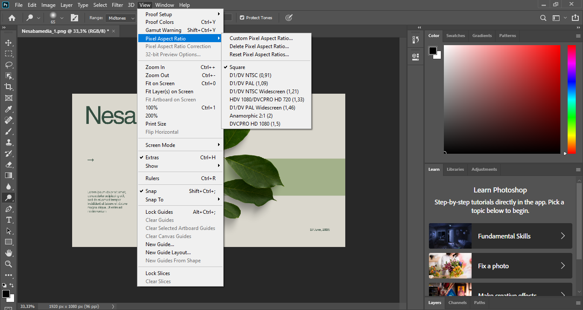This screenshot has width=583, height=310.
Task: Expand the Screen Mode submenu
Action: coord(160,145)
